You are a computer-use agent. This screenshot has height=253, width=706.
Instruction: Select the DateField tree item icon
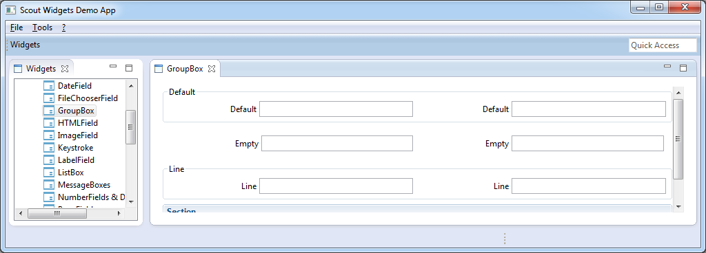coord(49,86)
